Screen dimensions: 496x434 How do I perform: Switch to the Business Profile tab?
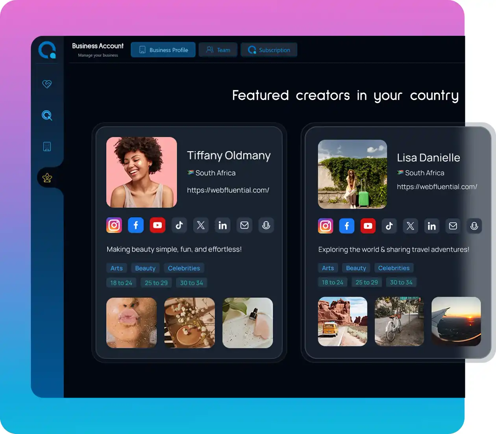coord(163,50)
